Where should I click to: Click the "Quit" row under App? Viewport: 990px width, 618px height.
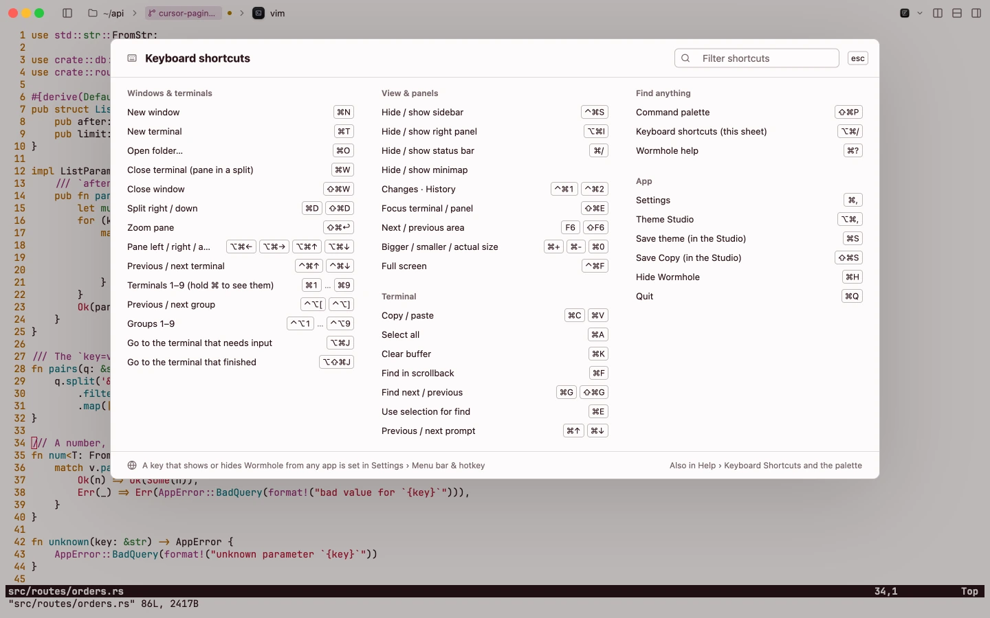click(749, 296)
